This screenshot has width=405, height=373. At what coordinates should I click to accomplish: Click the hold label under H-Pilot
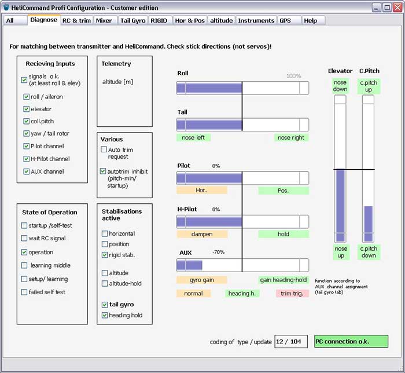283,234
